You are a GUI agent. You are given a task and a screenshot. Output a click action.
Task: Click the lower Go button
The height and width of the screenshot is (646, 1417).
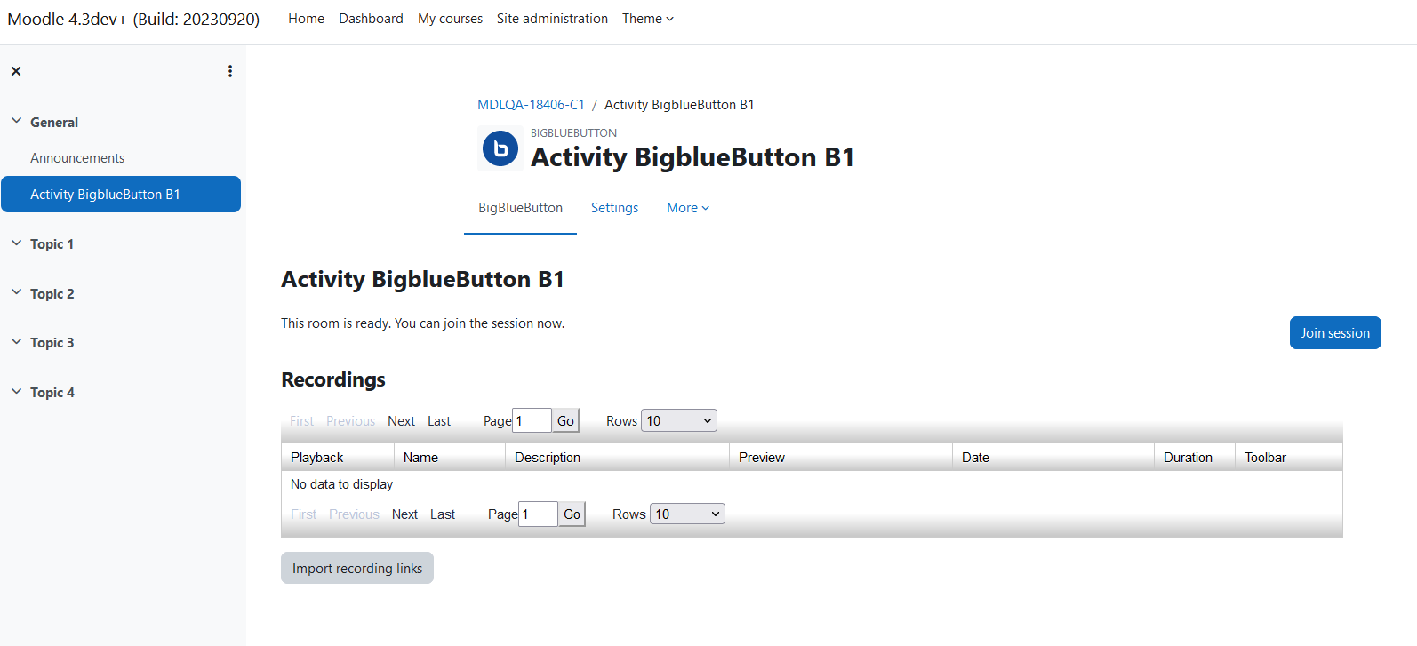tap(572, 514)
